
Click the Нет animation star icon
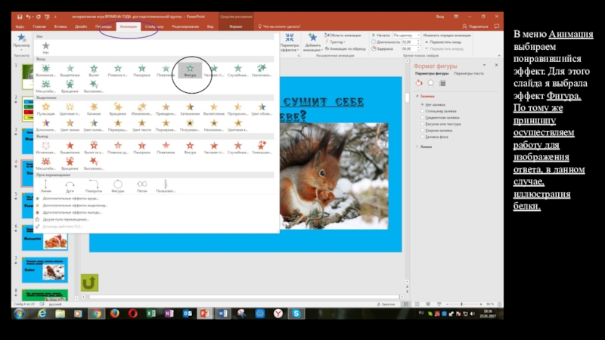45,47
